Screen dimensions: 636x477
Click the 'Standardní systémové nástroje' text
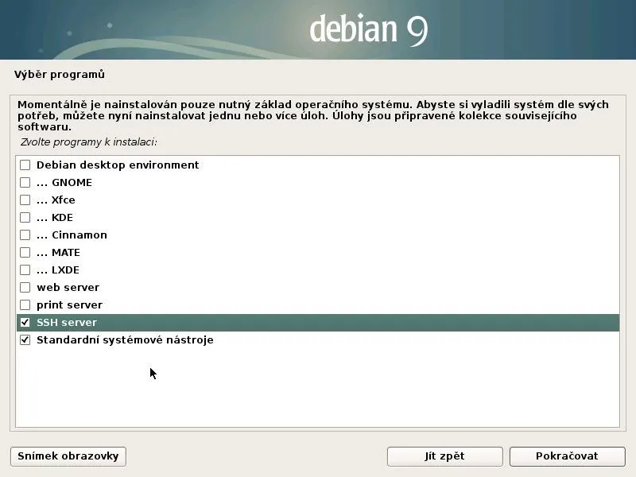(x=125, y=340)
